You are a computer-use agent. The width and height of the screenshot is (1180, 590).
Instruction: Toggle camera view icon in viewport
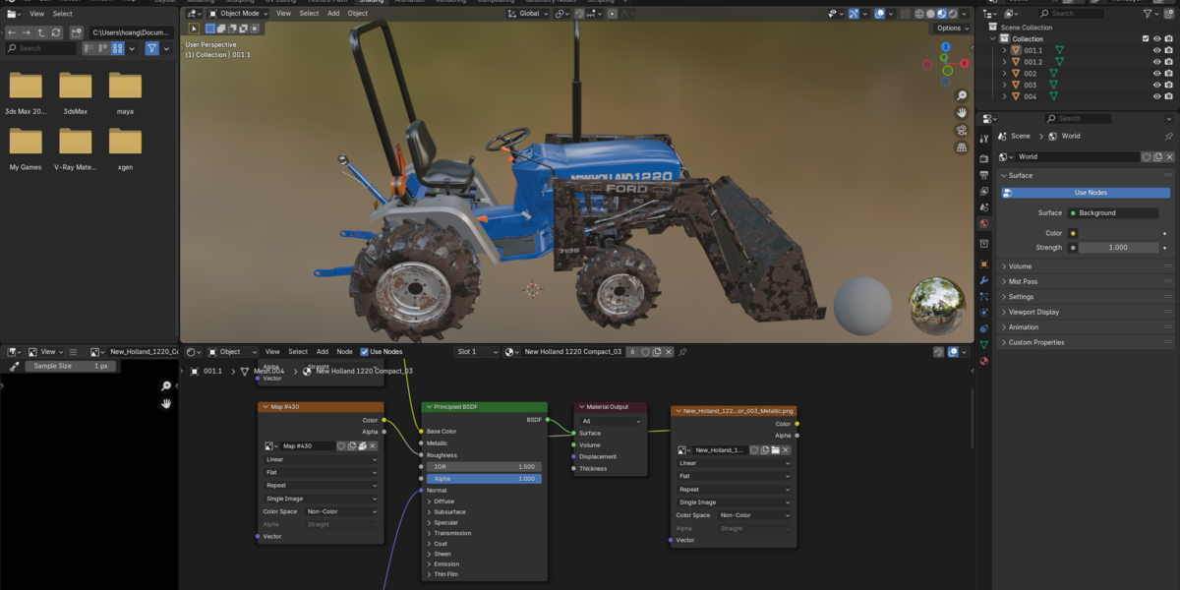pyautogui.click(x=961, y=130)
